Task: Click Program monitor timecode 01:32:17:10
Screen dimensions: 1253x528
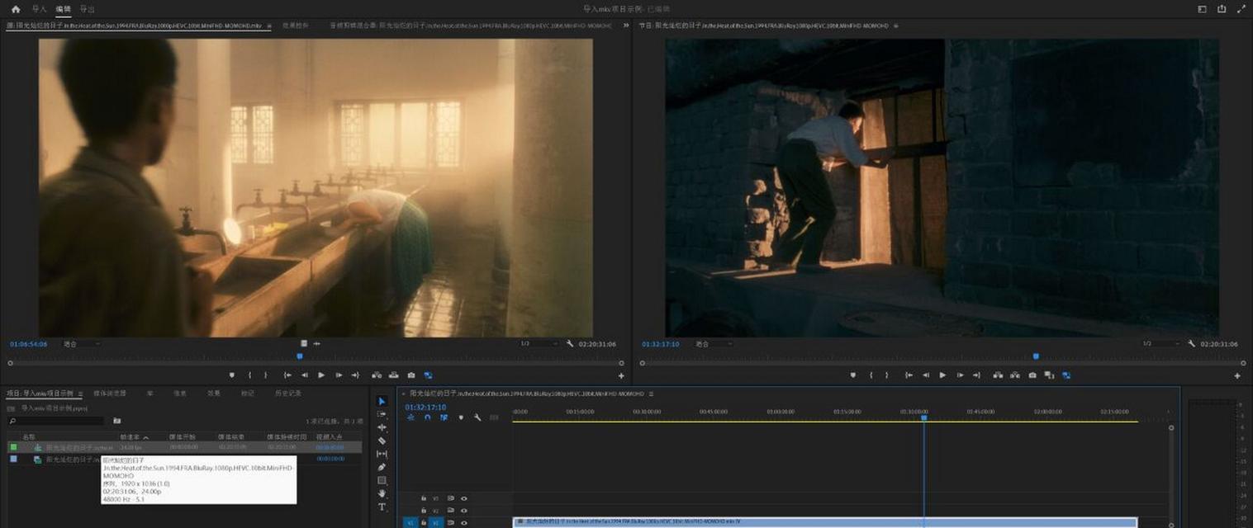Action: 661,343
